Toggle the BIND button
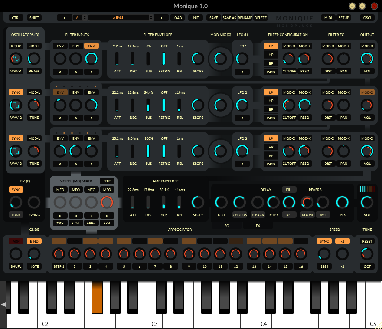 click(x=34, y=241)
